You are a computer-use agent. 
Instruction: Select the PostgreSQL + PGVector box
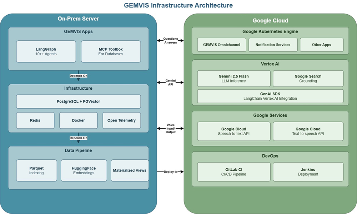click(x=78, y=101)
